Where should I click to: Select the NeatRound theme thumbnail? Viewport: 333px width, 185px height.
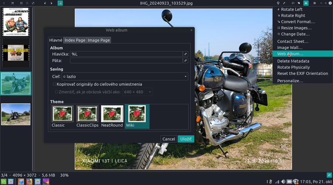(x=112, y=116)
